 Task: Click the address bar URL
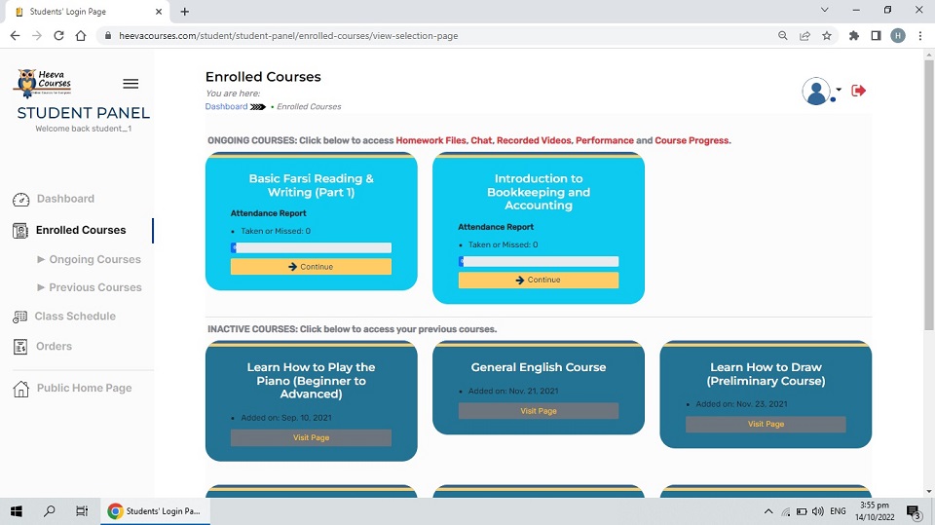tap(288, 36)
